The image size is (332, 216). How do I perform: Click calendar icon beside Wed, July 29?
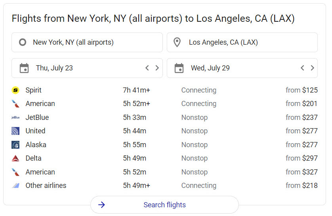pyautogui.click(x=179, y=68)
